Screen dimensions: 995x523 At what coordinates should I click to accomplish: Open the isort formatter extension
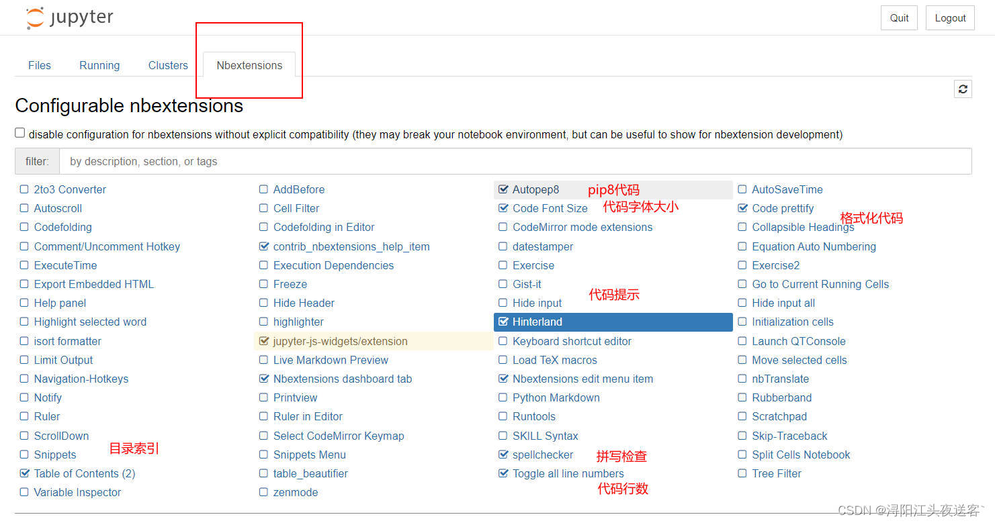tap(68, 341)
